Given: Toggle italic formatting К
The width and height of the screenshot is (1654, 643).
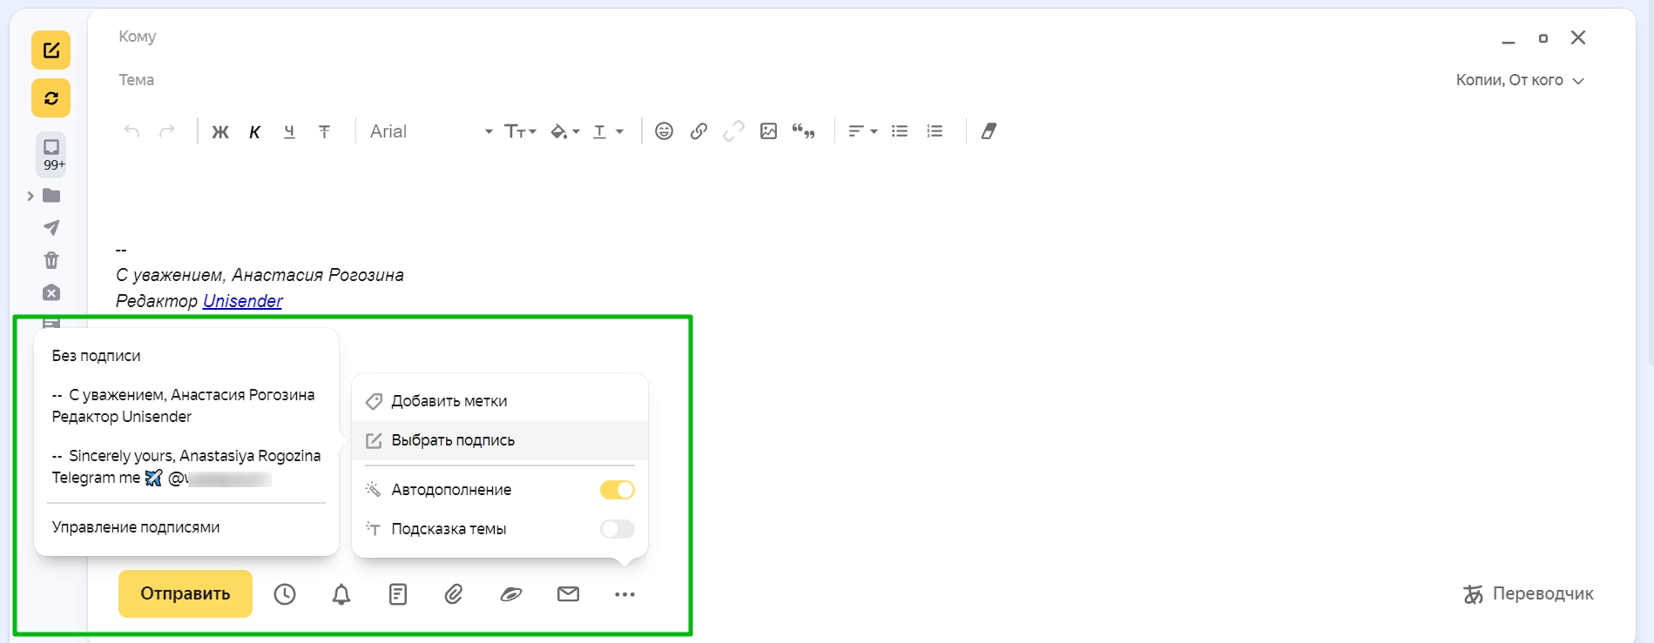Looking at the screenshot, I should coord(255,131).
